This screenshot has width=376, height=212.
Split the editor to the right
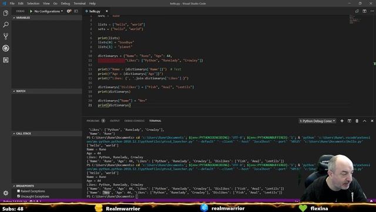[x=364, y=11]
